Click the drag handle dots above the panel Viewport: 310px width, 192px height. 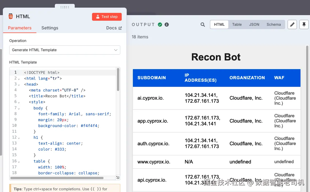pos(65,7)
